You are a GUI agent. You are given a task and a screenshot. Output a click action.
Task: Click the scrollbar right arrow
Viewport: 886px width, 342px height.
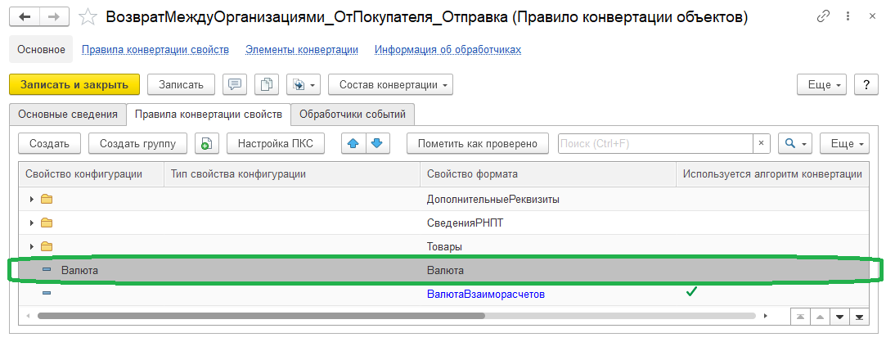click(x=766, y=316)
